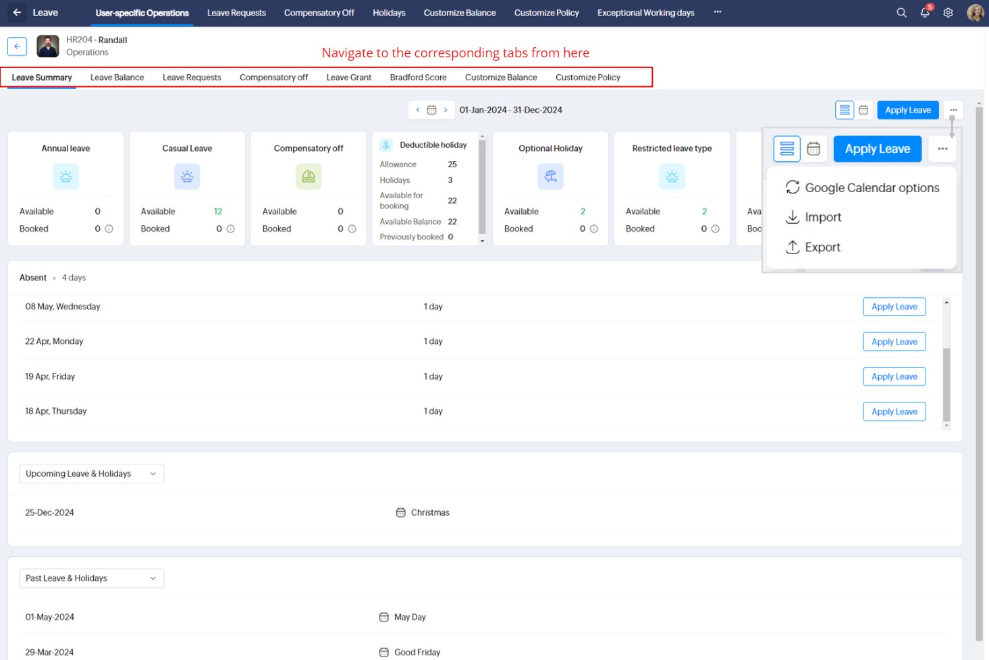
Task: Click the Annual leave sun icon
Action: coord(65,177)
